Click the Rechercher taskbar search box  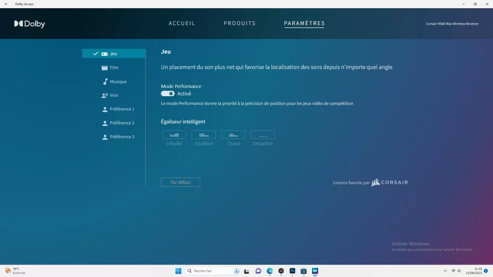tap(211, 271)
